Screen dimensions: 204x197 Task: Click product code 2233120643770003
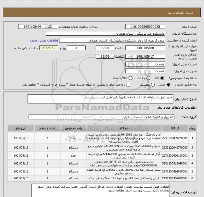tap(175, 147)
